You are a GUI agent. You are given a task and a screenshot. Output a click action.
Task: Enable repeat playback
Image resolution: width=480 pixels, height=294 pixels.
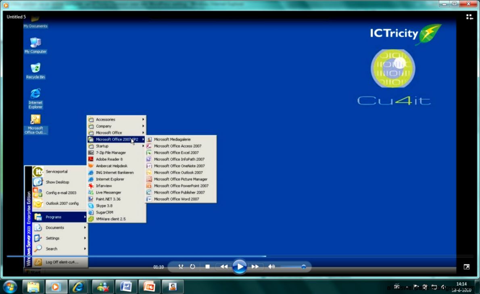tap(193, 267)
